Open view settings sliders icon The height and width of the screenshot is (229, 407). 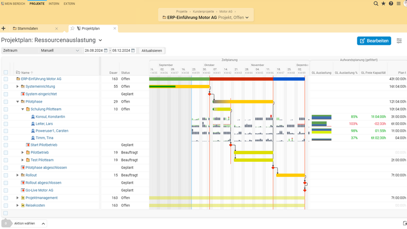[399, 41]
